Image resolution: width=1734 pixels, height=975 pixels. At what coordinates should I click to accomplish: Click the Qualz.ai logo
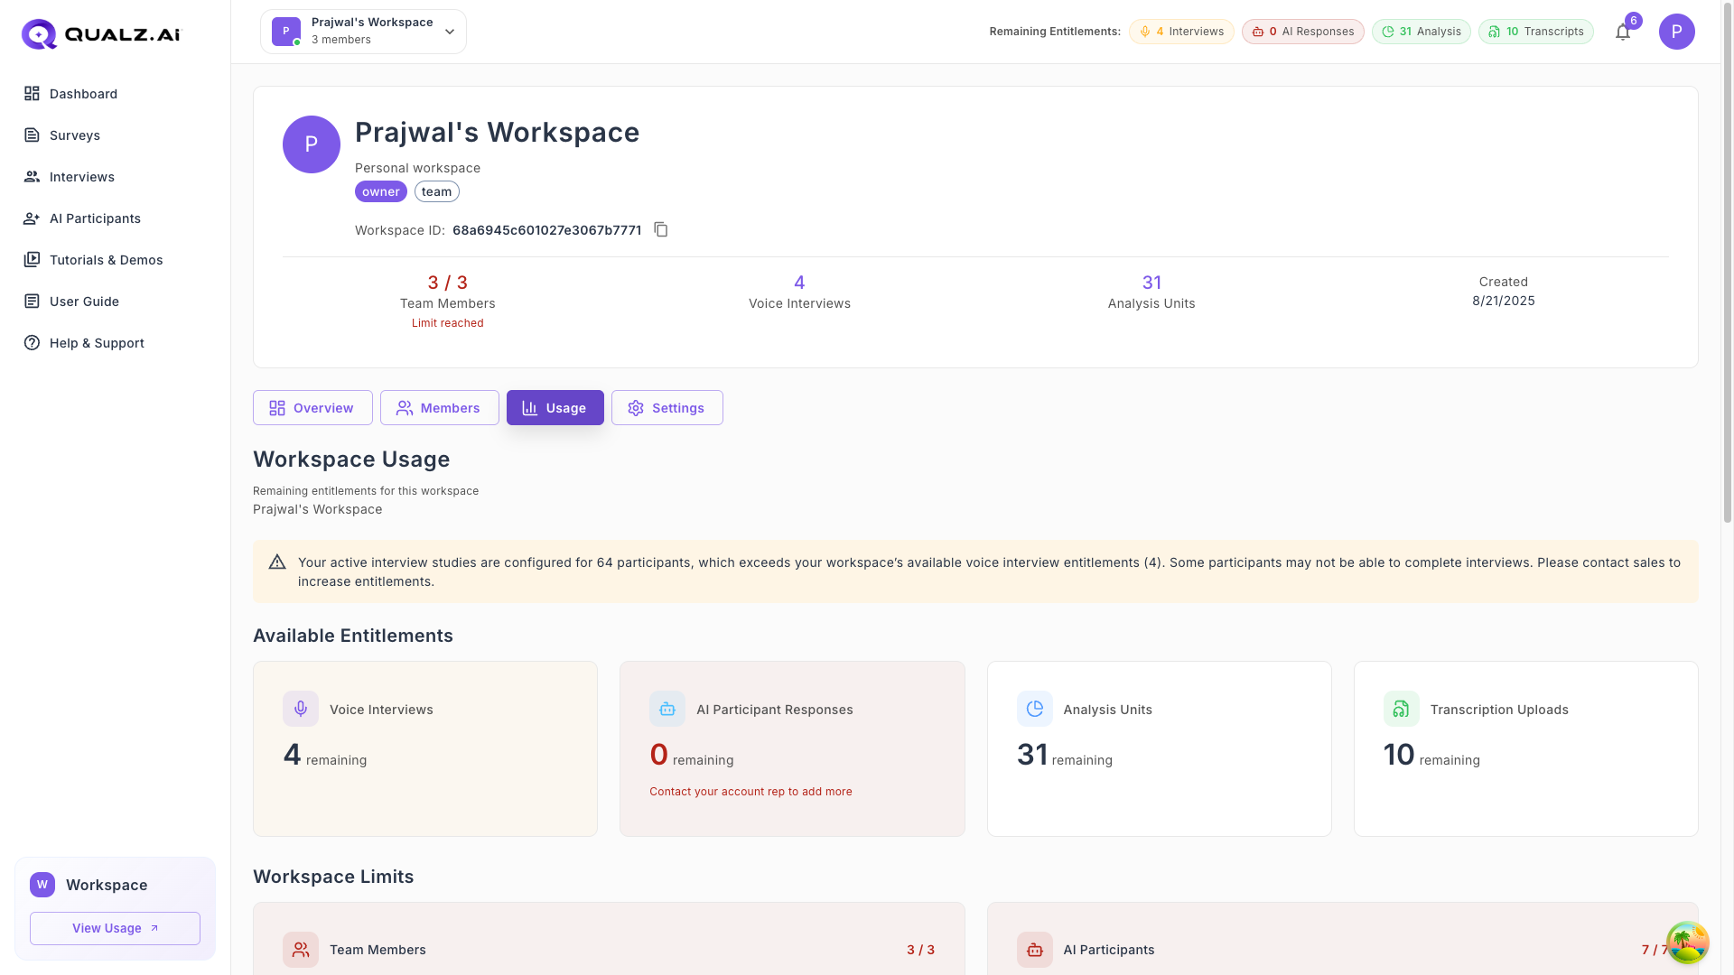(x=99, y=33)
